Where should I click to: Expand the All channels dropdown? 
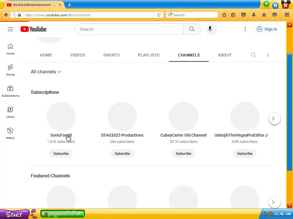[x=46, y=72]
